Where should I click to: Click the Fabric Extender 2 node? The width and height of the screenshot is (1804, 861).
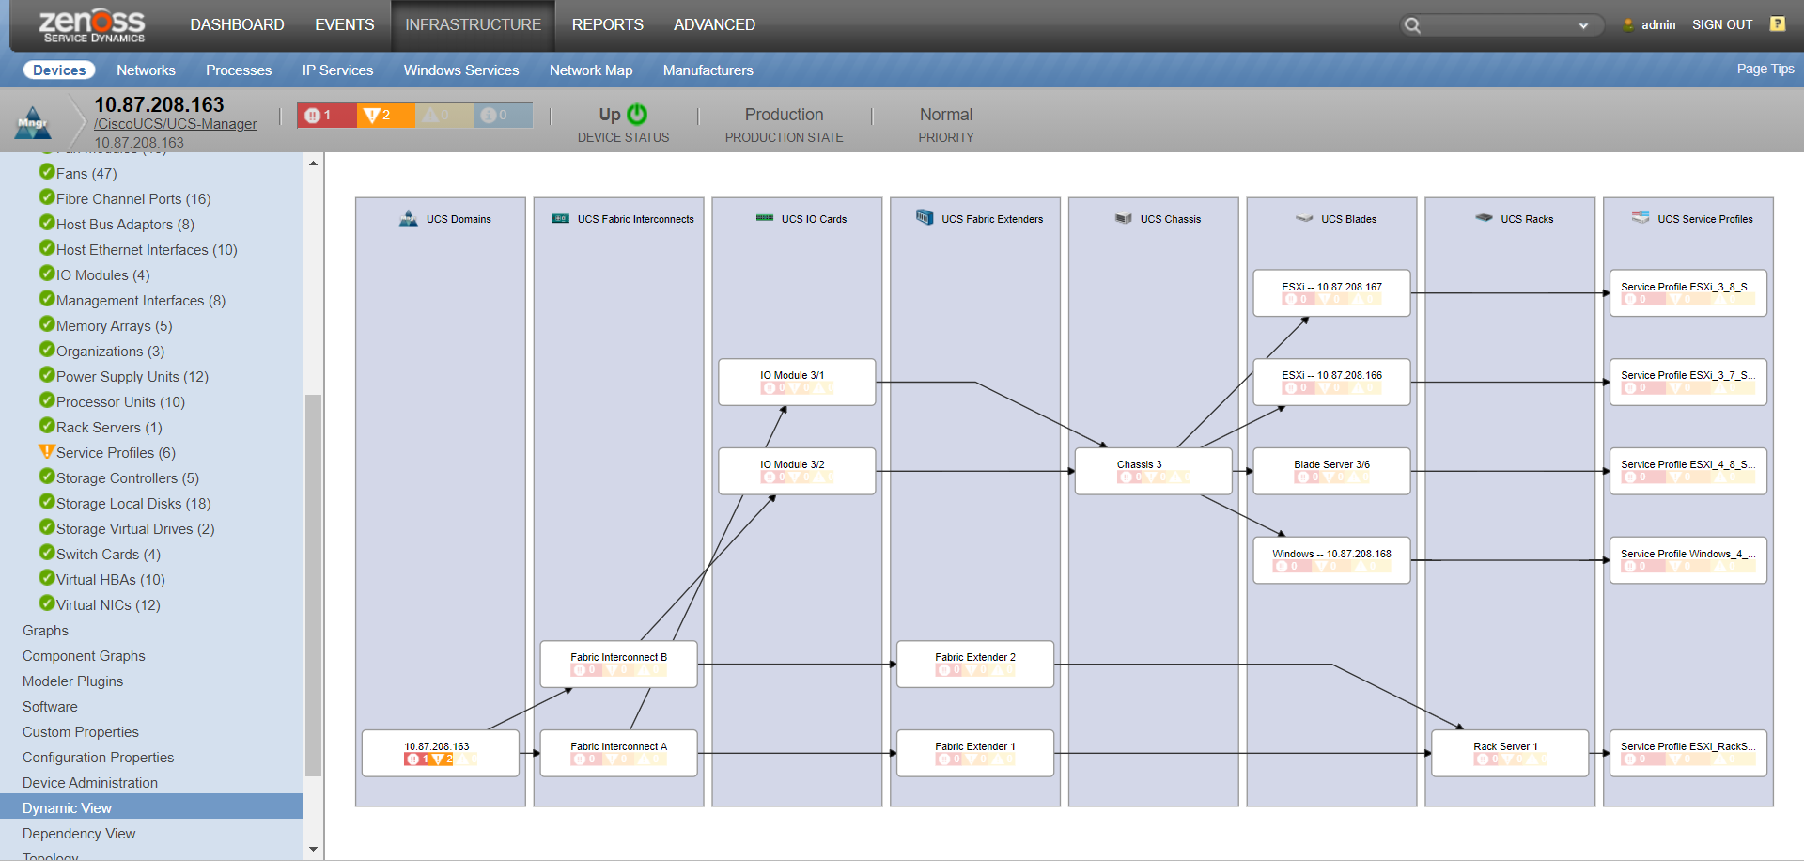(x=975, y=664)
